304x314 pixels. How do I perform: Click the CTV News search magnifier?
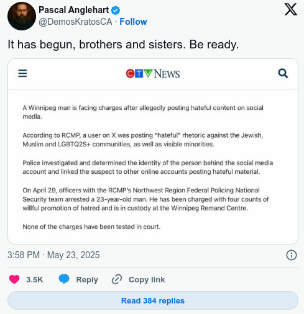(283, 73)
